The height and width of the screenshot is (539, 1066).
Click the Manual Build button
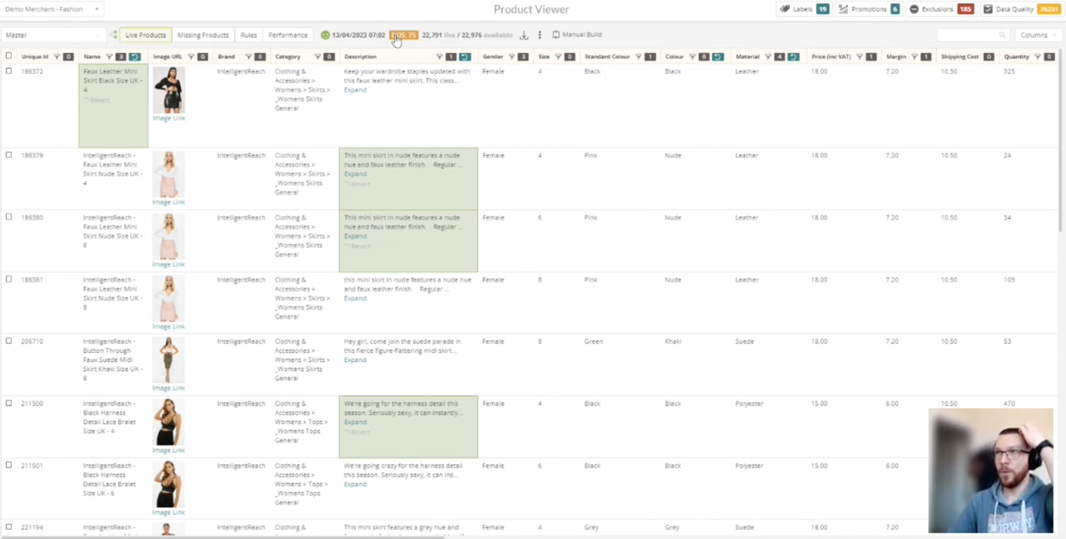(577, 34)
